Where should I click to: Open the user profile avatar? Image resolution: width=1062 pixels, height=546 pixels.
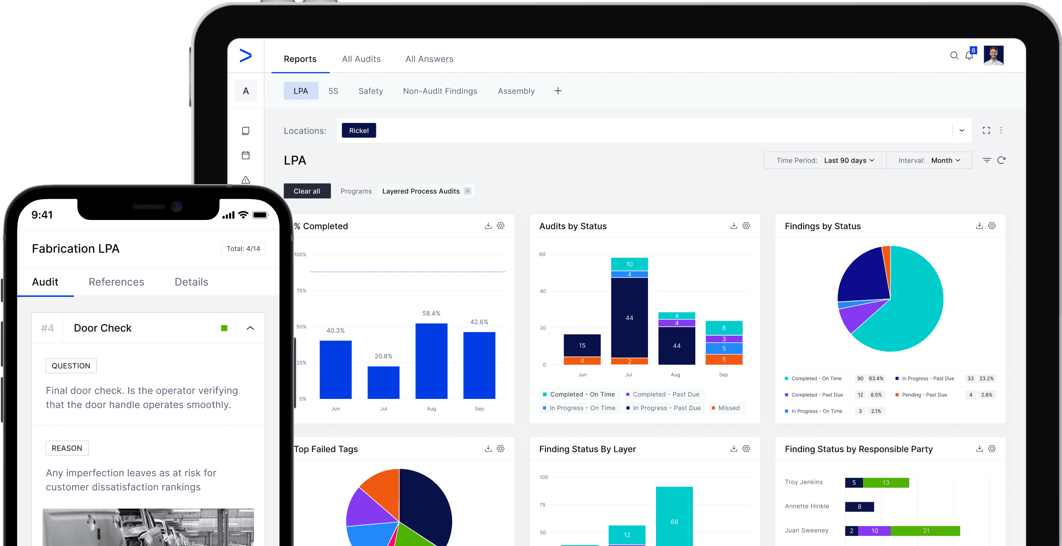pos(993,55)
